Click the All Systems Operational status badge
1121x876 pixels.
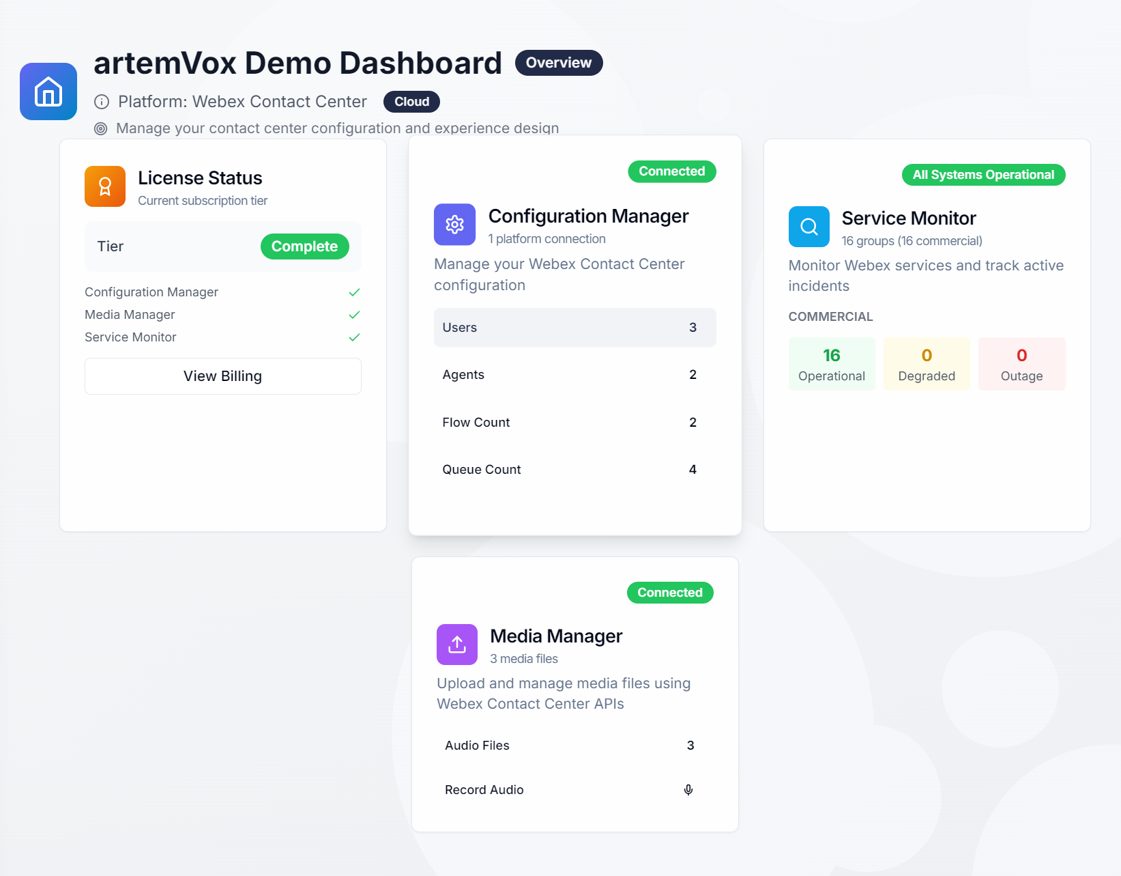coord(983,174)
